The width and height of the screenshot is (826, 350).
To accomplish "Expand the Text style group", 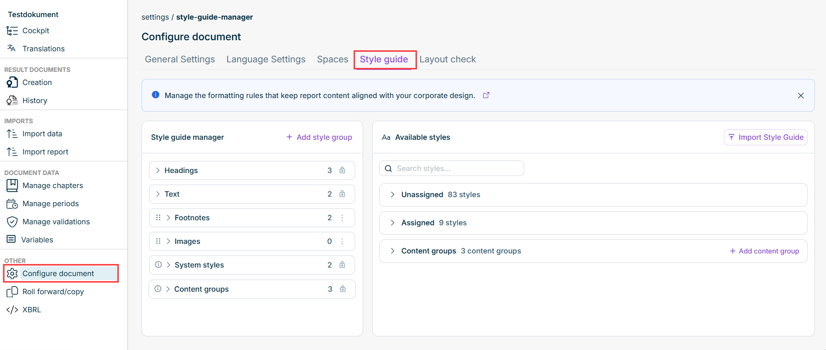I will click(158, 194).
